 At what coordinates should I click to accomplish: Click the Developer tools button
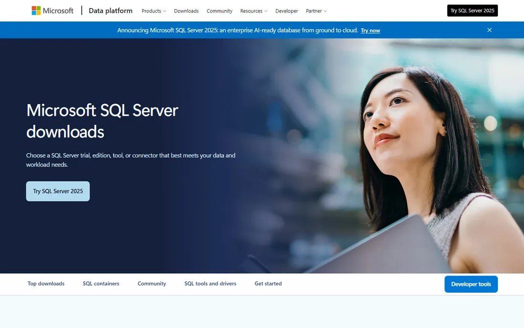tap(471, 284)
